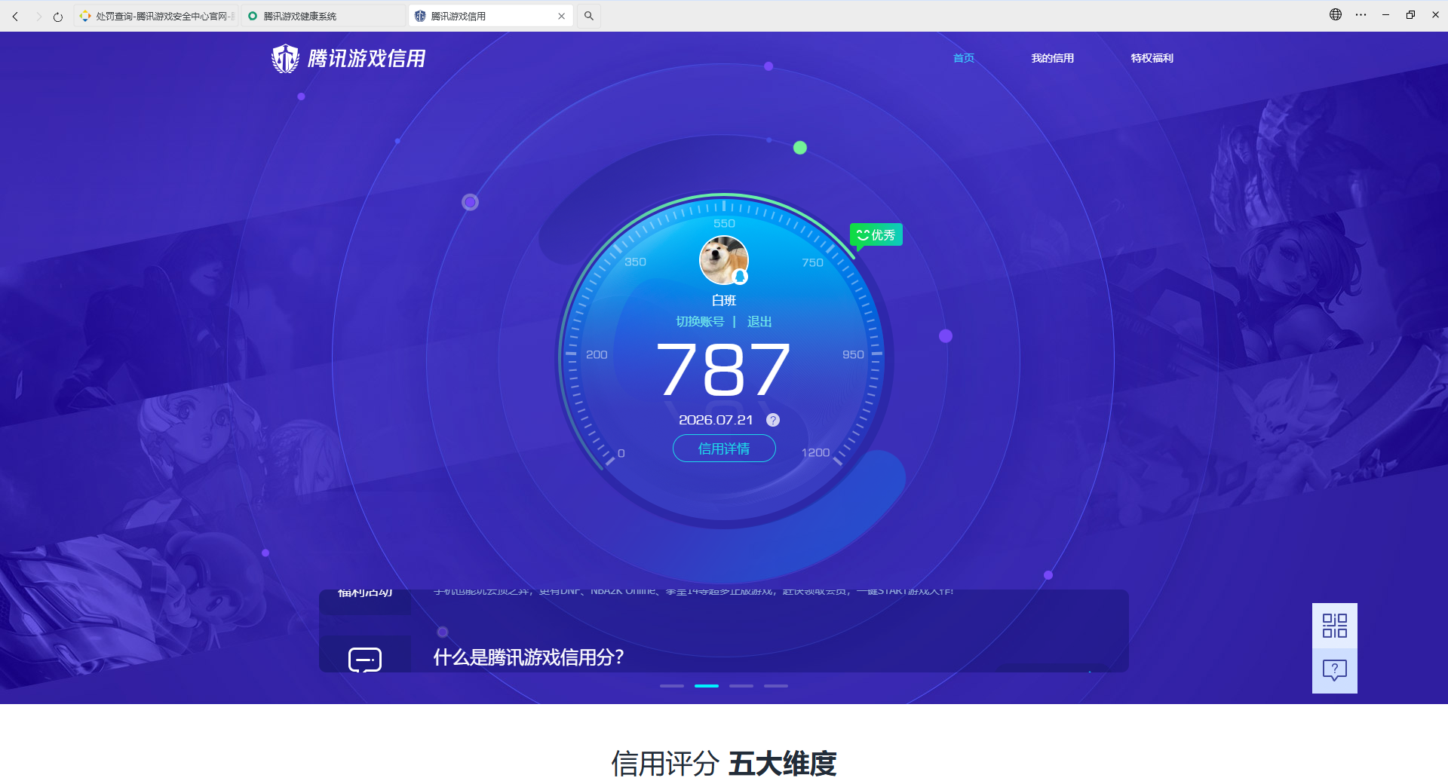Open the browser search magnifier
1448x784 pixels.
pos(589,16)
